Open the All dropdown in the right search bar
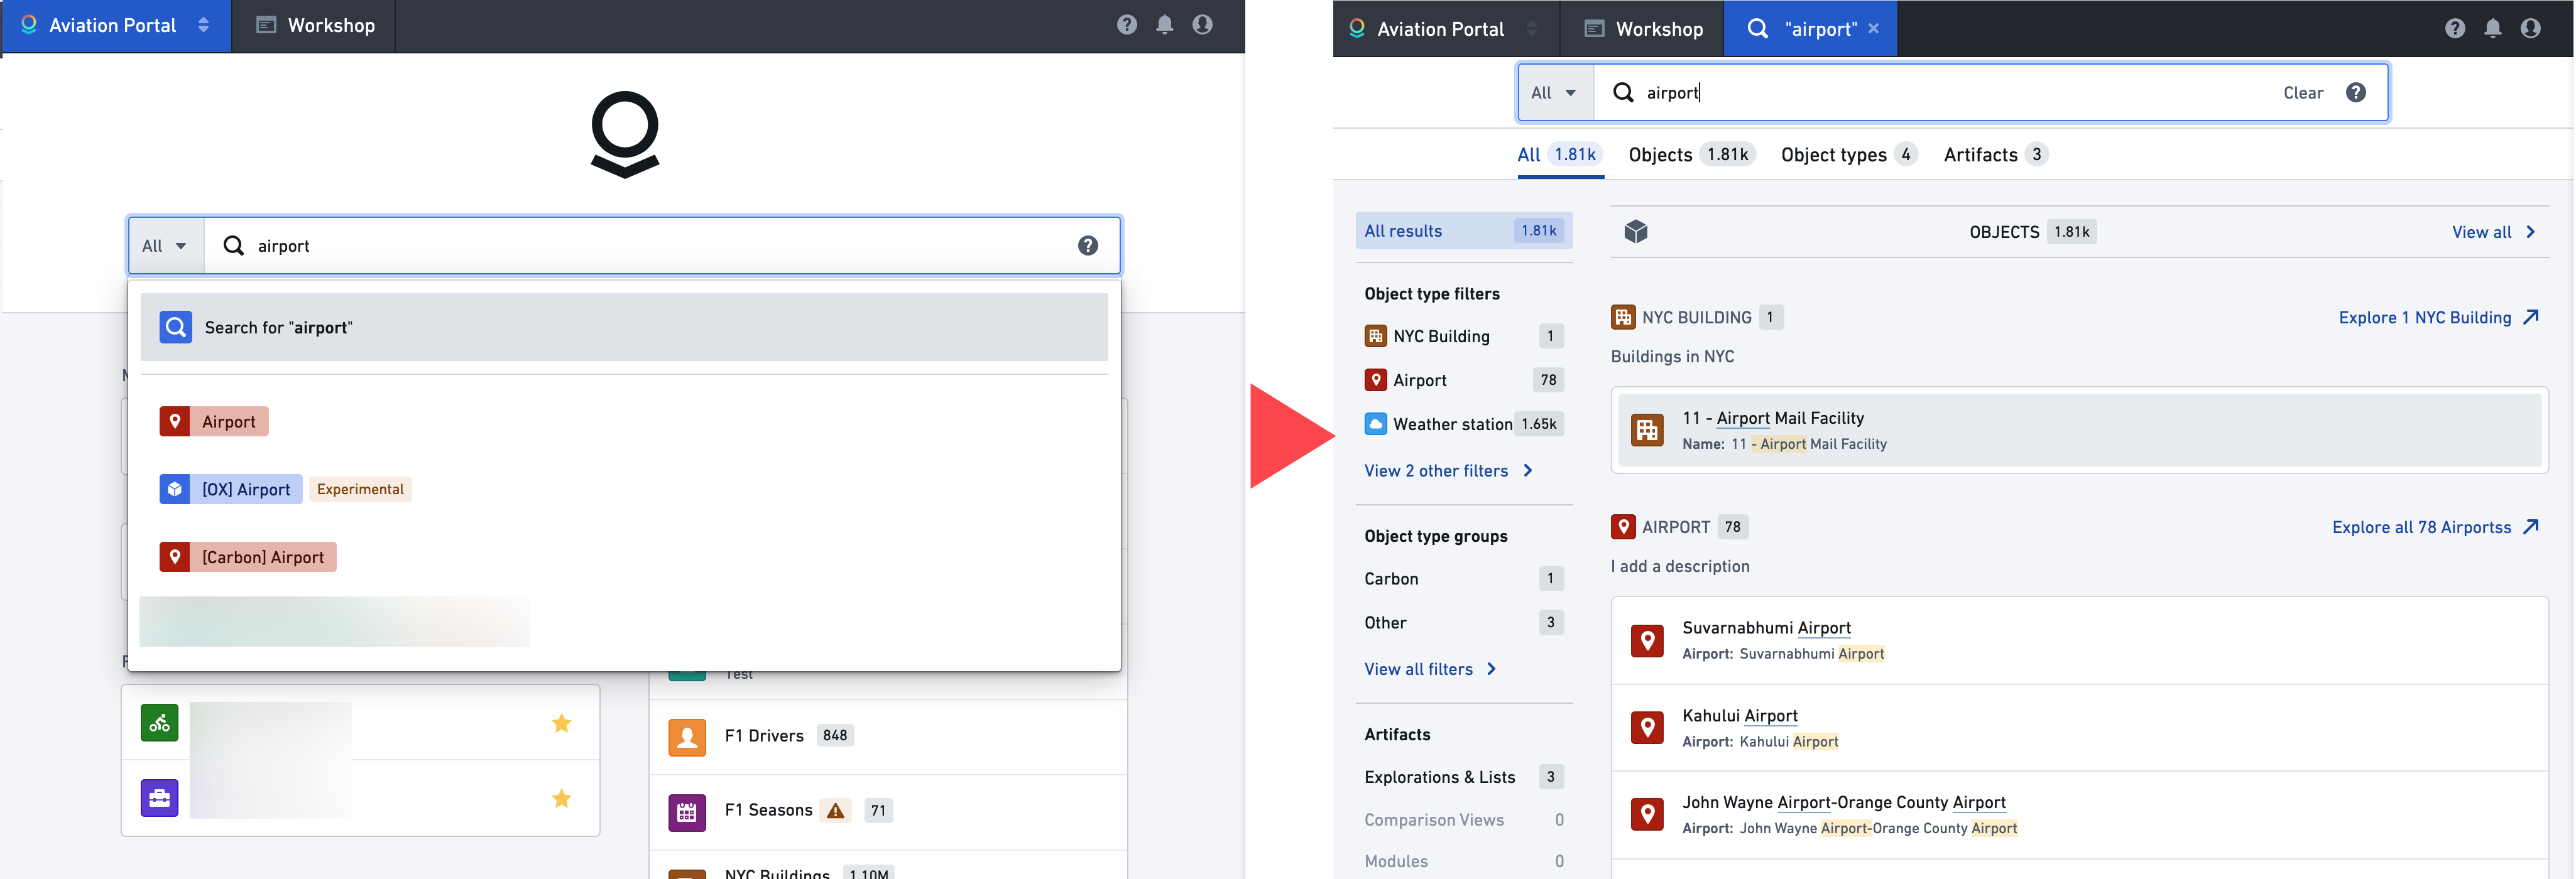Viewport: 2576px width, 879px height. [x=1555, y=93]
